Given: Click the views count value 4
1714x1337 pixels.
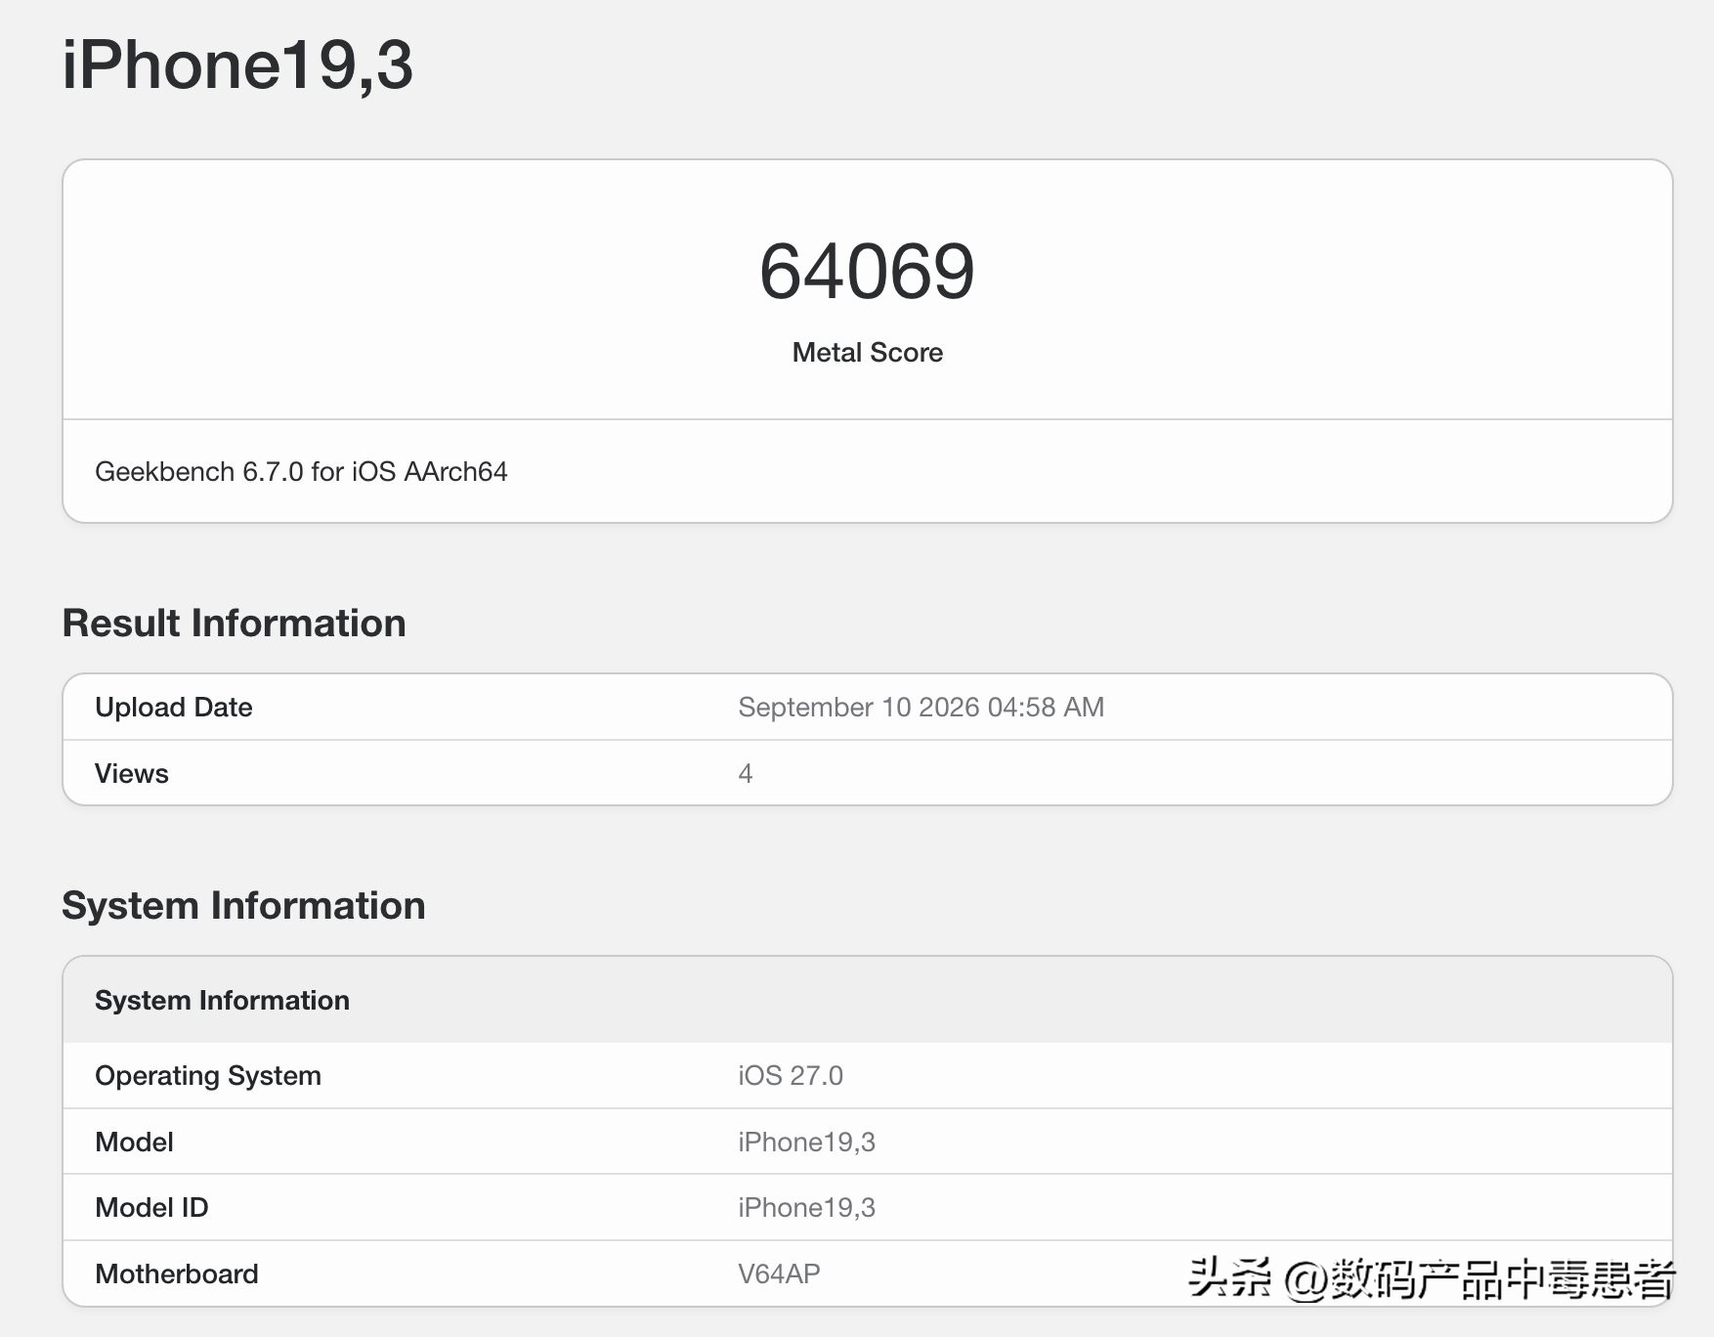Looking at the screenshot, I should pos(745,773).
